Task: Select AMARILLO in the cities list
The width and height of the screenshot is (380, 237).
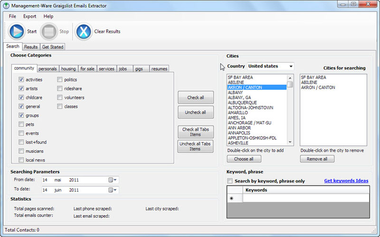Action: pyautogui.click(x=257, y=113)
